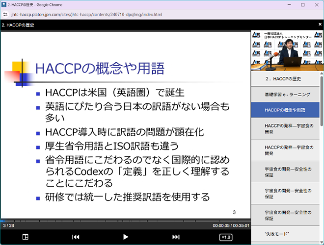
Task: Select highlighted chapter 'HACCPの概念や用語'
Action: (285, 110)
